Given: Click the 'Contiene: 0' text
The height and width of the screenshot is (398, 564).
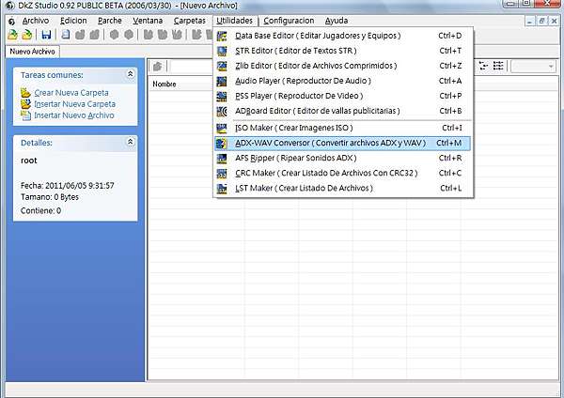Looking at the screenshot, I should 40,211.
